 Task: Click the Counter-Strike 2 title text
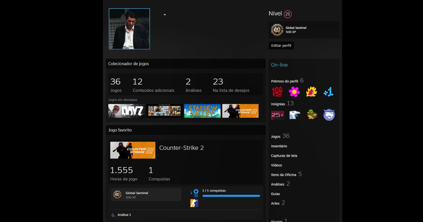point(181,148)
